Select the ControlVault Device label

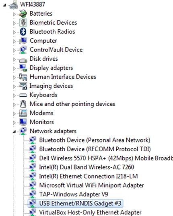coord(56,50)
